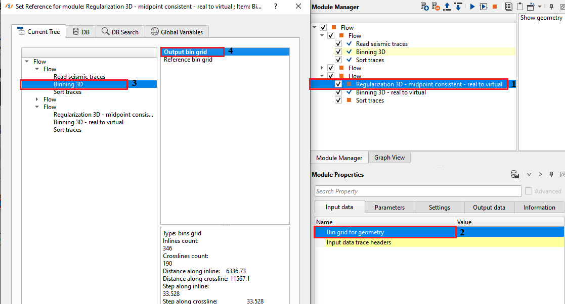Click the Show geometry label
Image resolution: width=565 pixels, height=304 pixels.
tap(541, 18)
